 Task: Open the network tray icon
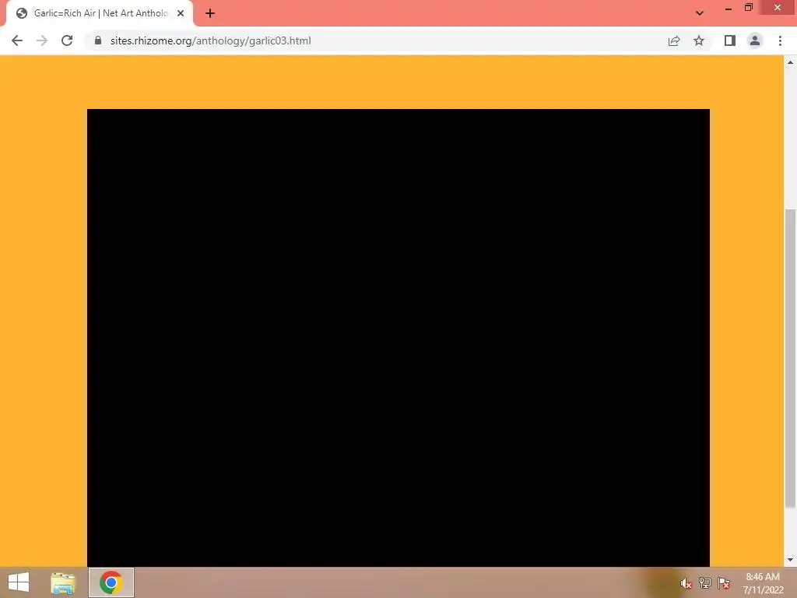pos(705,583)
